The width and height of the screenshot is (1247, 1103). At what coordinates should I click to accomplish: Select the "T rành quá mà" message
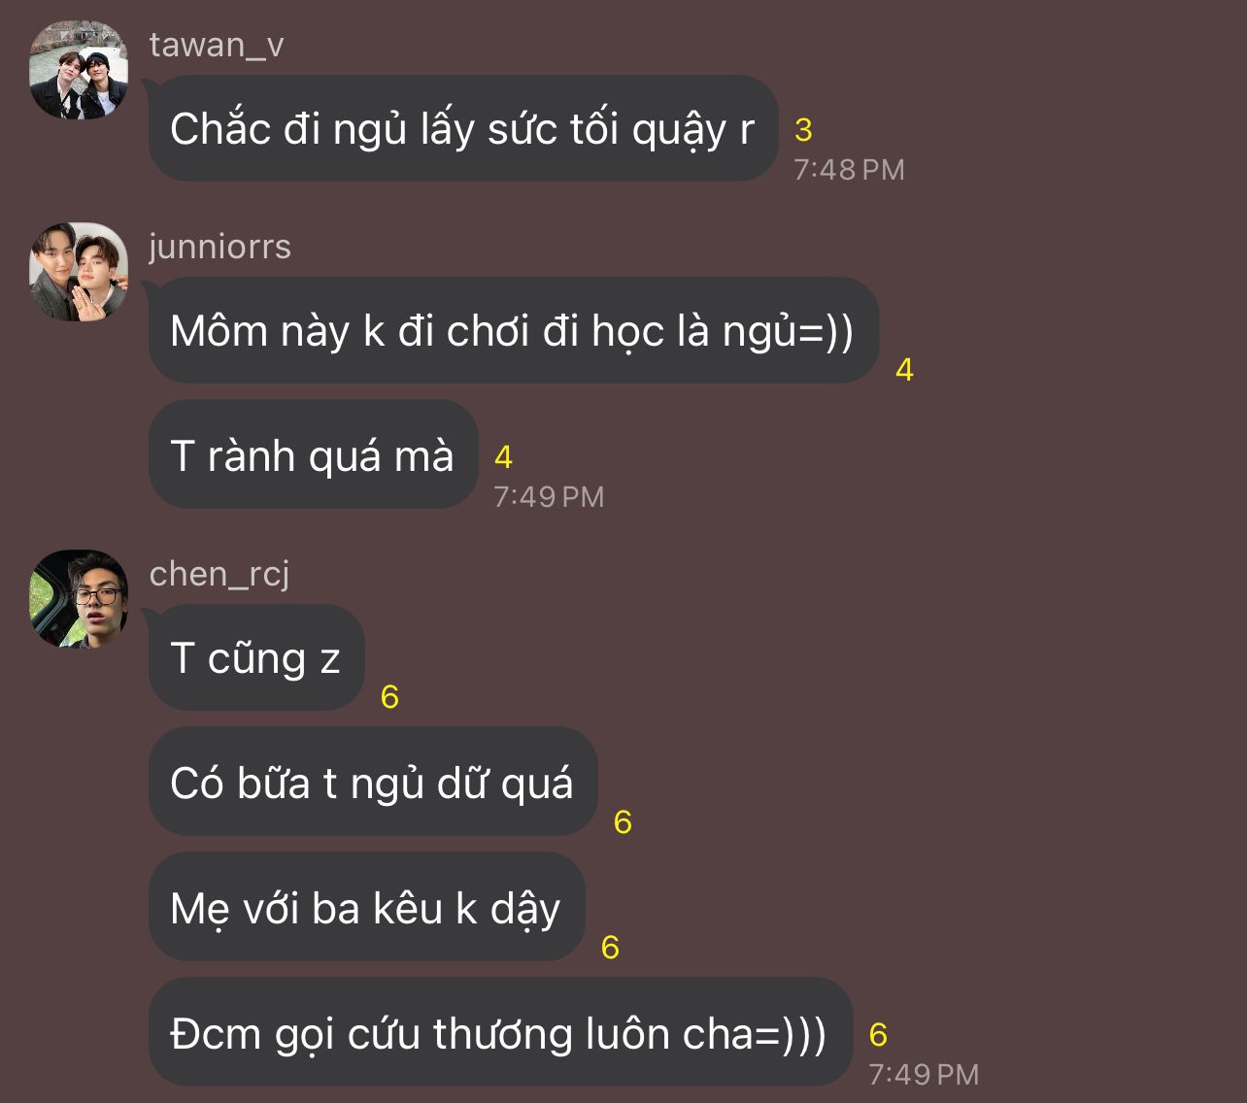point(312,455)
